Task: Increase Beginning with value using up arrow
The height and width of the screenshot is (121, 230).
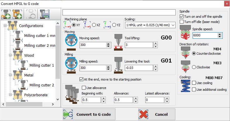Action: pos(103,98)
